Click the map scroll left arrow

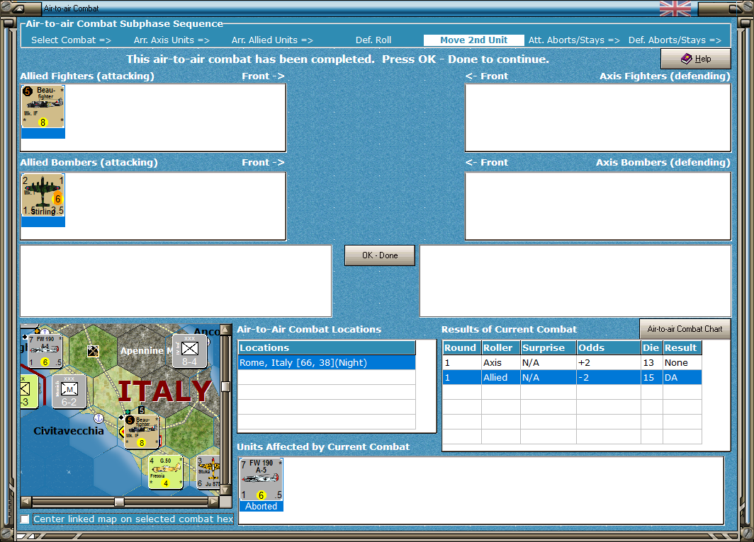(26, 502)
